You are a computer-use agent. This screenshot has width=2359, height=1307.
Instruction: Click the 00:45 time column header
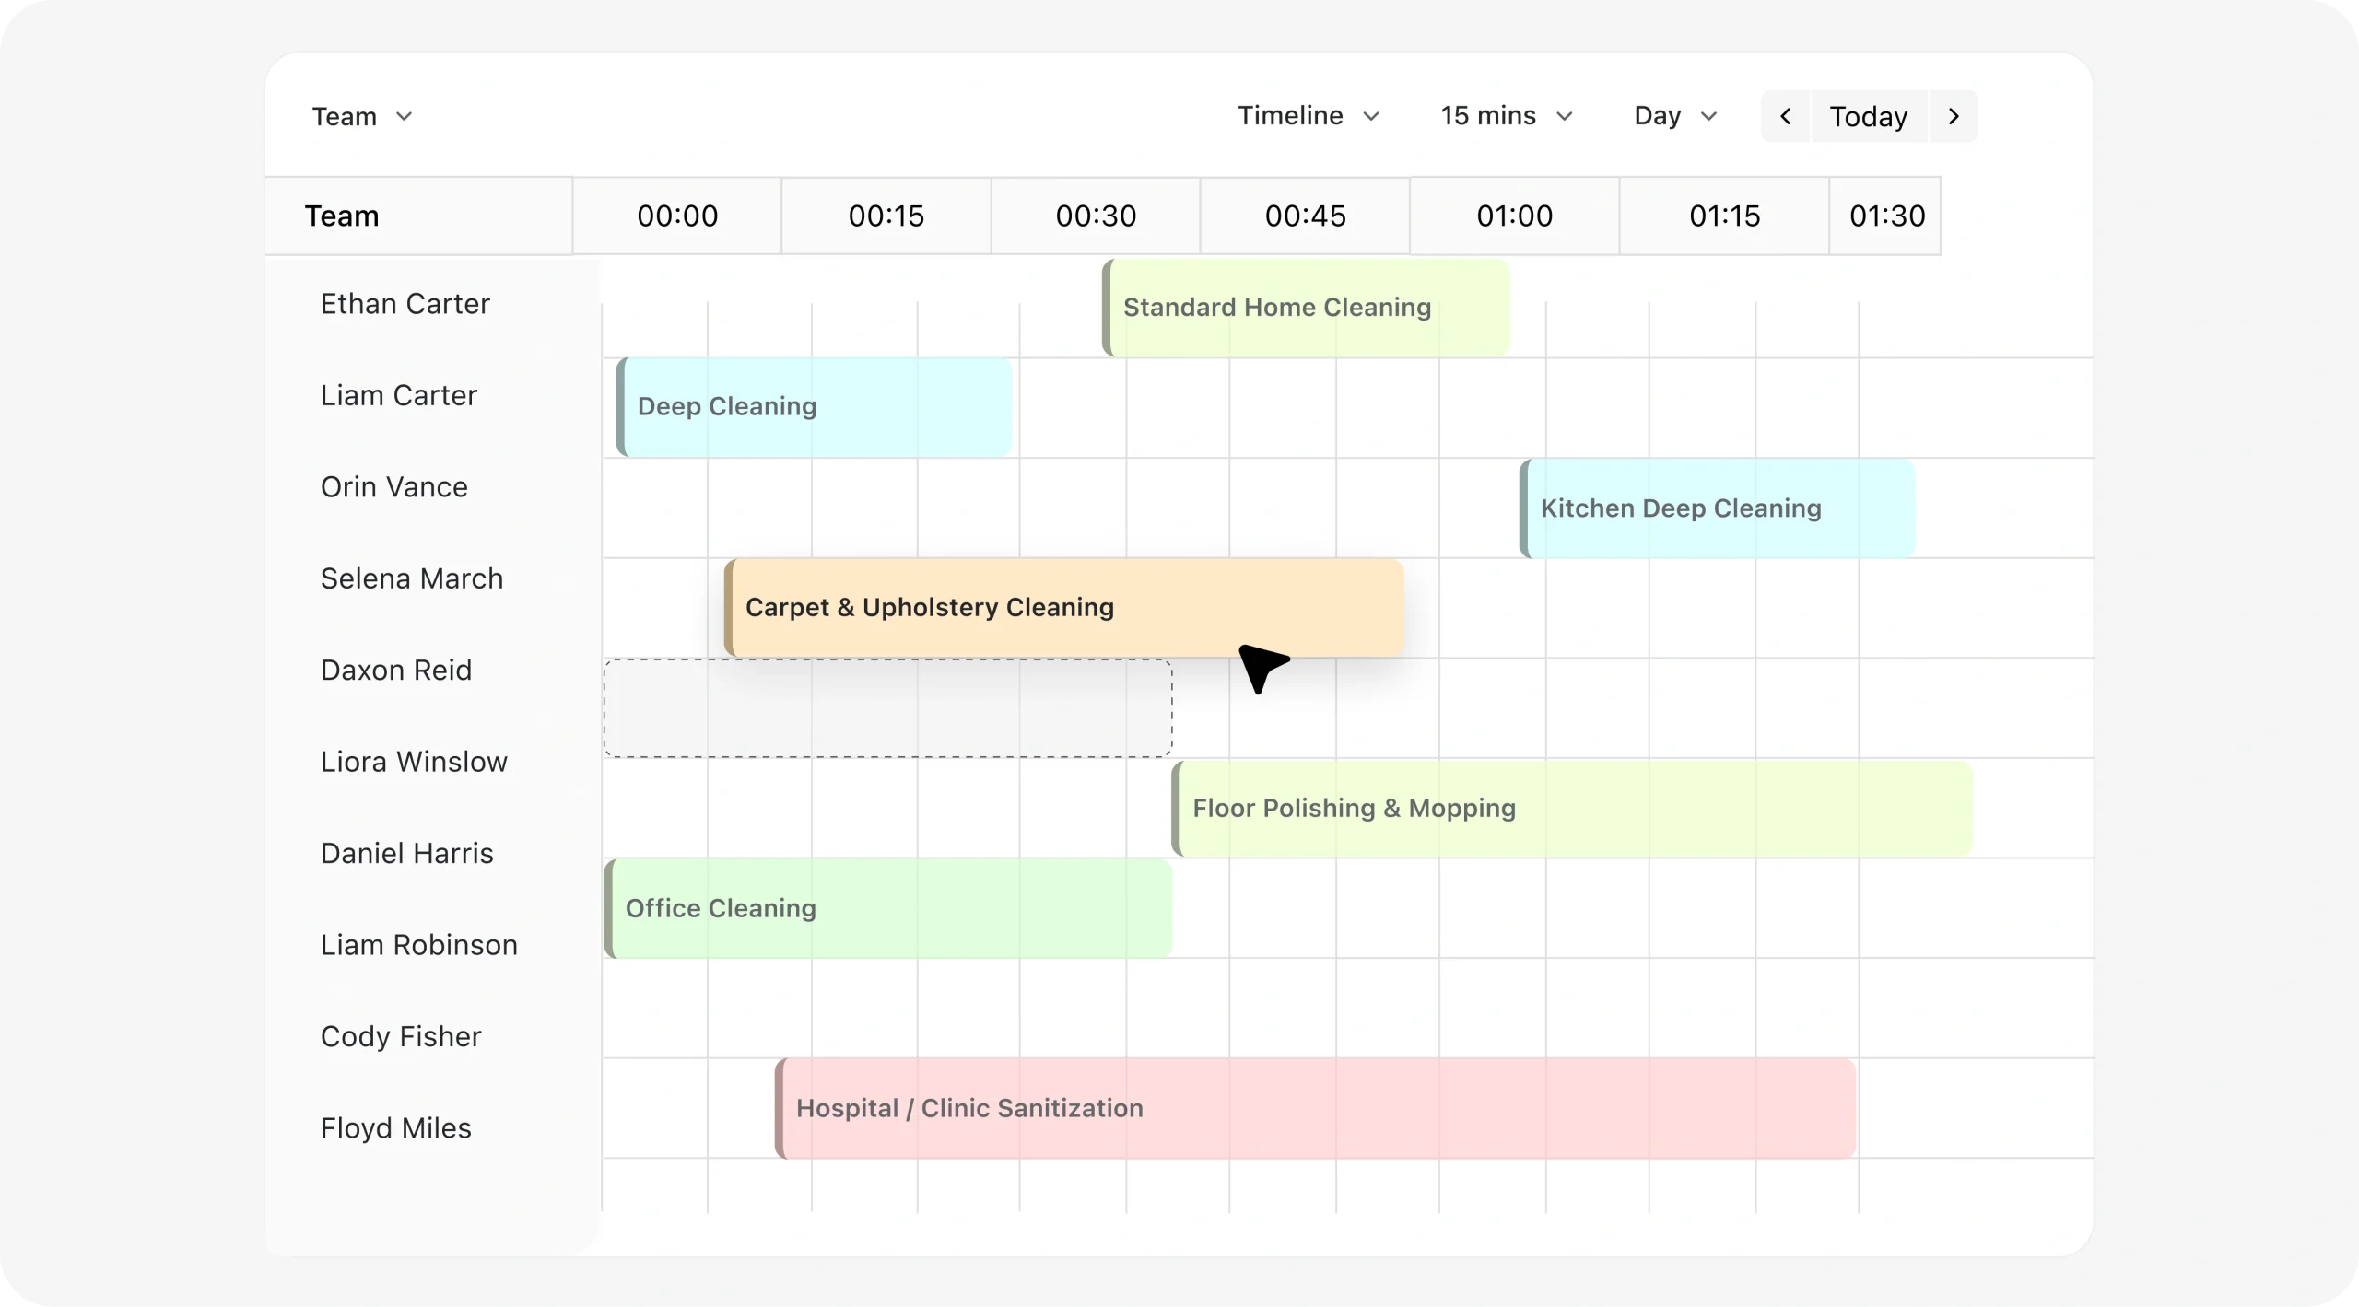(x=1305, y=216)
